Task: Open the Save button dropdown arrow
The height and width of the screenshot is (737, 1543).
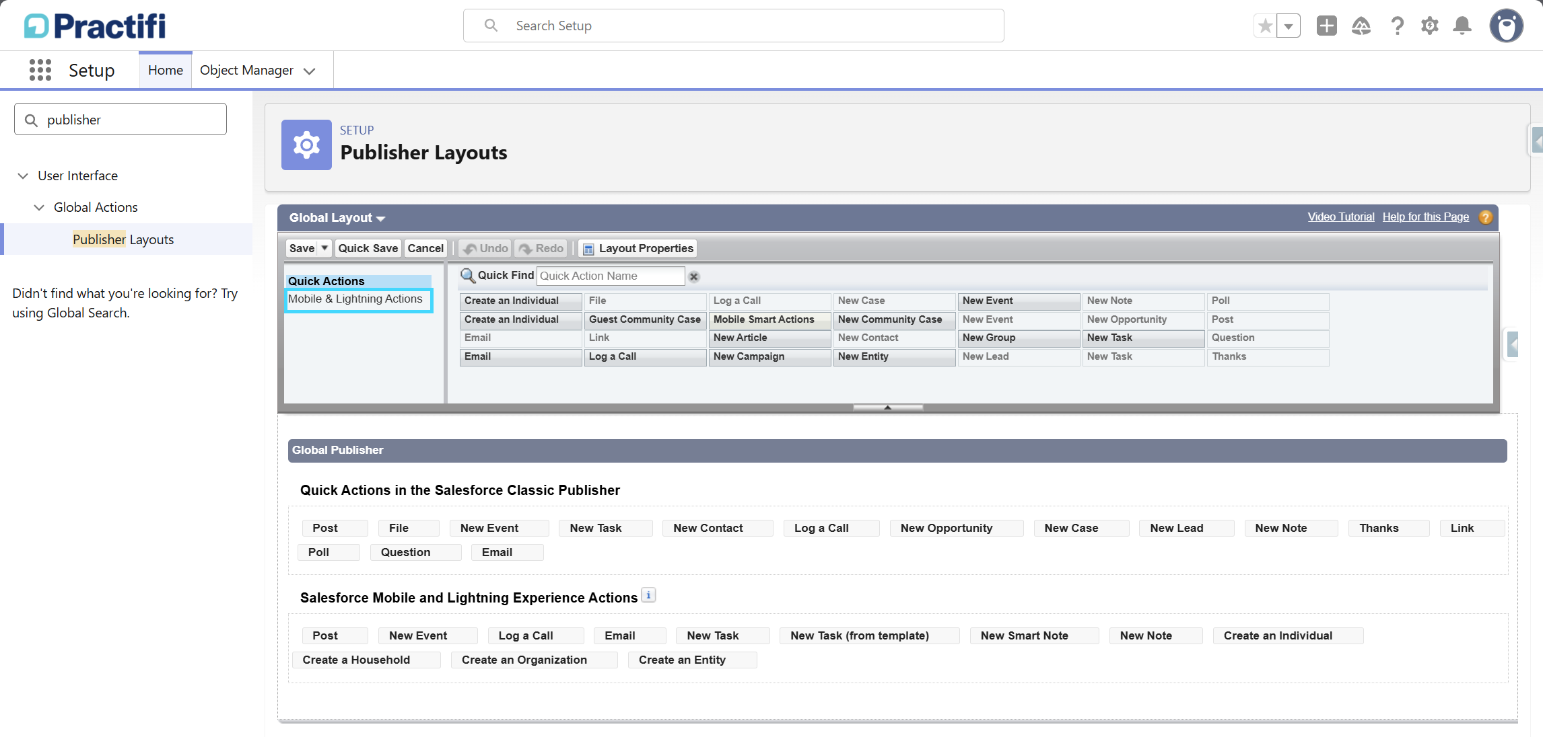Action: [324, 248]
